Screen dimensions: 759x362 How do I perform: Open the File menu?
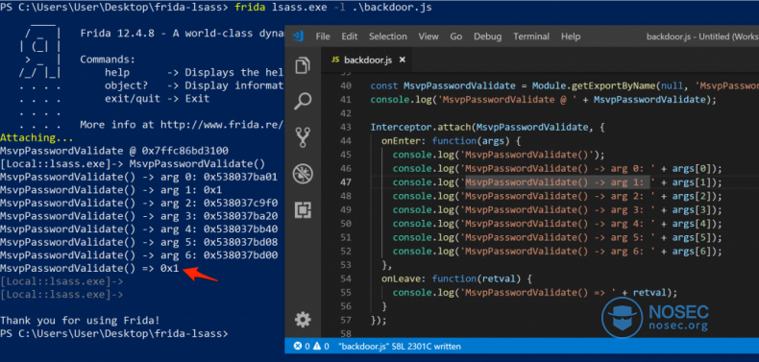click(x=323, y=36)
